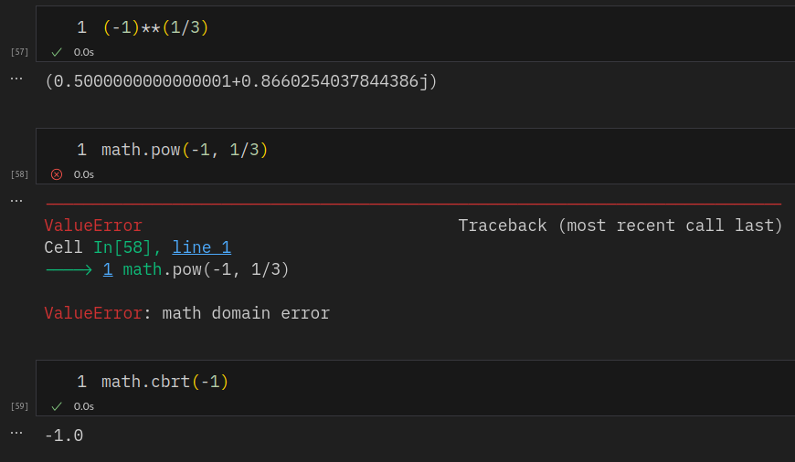This screenshot has height=462, width=795.
Task: Click the green success checkmark of cell 59
Action: tap(57, 406)
